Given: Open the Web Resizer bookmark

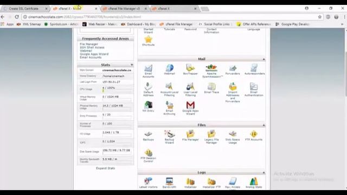Looking at the screenshot, I should (100, 24).
